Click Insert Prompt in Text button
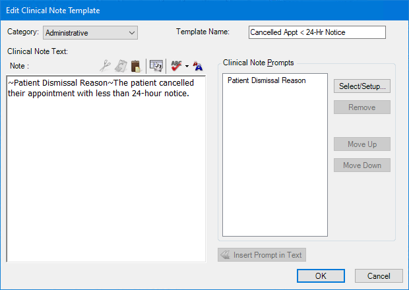The image size is (409, 290). click(x=262, y=255)
